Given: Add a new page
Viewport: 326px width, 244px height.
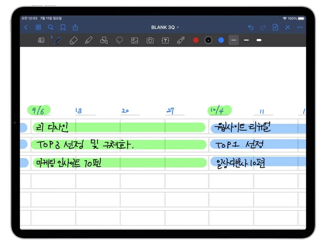Looking at the screenshot, I should (275, 27).
